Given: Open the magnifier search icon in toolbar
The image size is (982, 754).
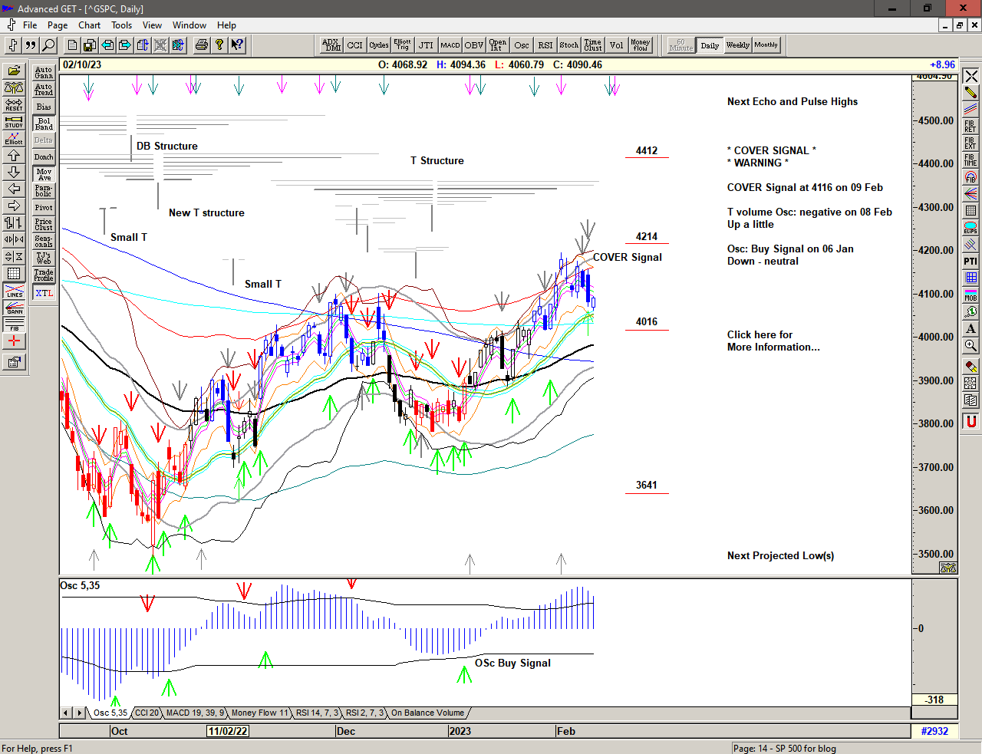Looking at the screenshot, I should (48, 45).
